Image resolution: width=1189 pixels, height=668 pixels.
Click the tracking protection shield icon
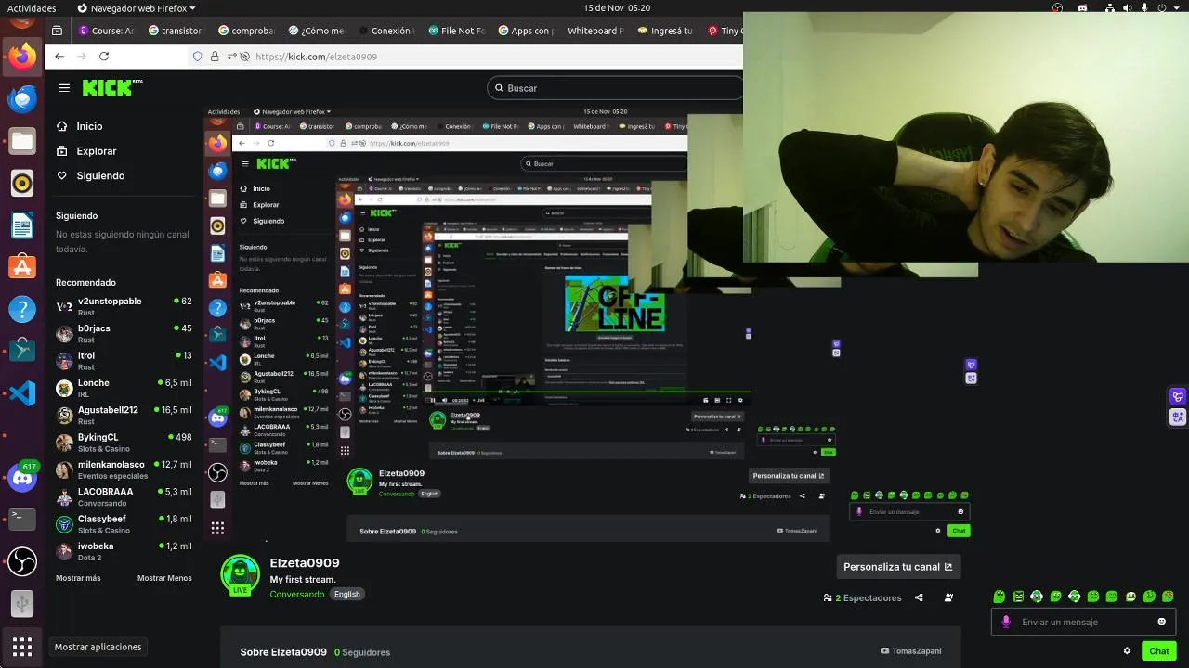197,57
